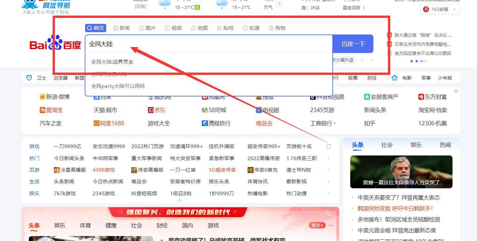Open 东方财富 icon
The height and width of the screenshot is (241, 477).
(x=421, y=97)
